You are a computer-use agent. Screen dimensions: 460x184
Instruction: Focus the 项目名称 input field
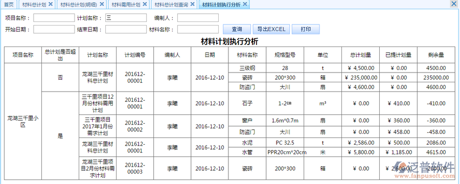tap(54, 18)
